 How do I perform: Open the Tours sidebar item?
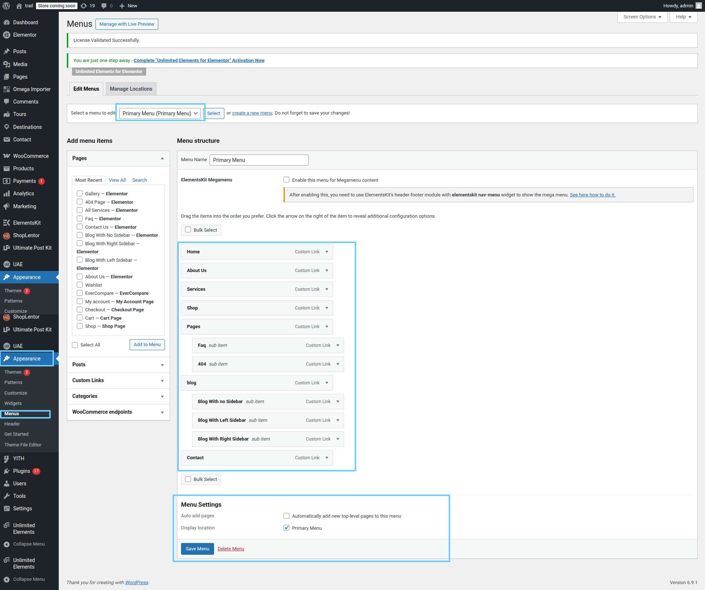19,114
